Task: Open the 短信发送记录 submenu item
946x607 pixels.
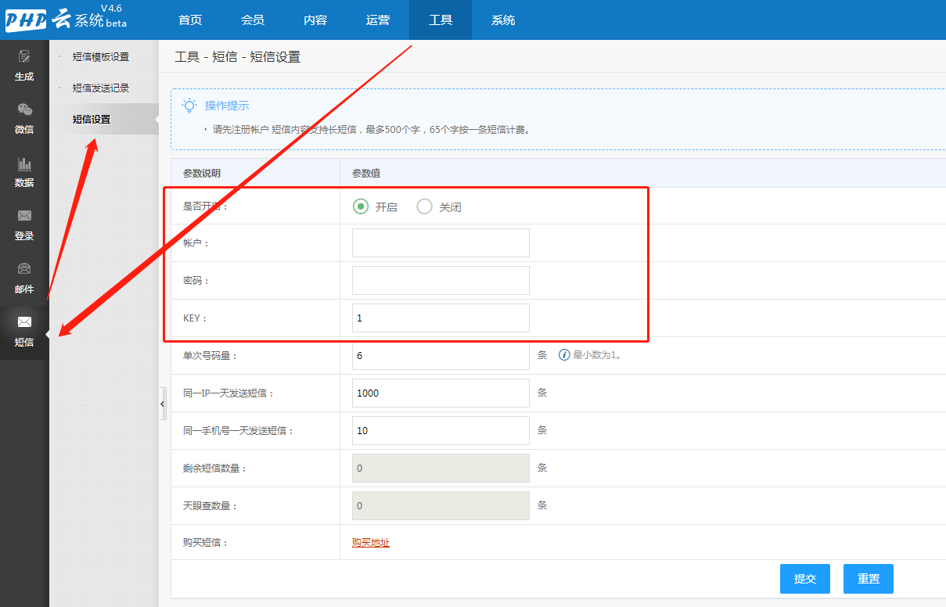Action: pyautogui.click(x=101, y=88)
